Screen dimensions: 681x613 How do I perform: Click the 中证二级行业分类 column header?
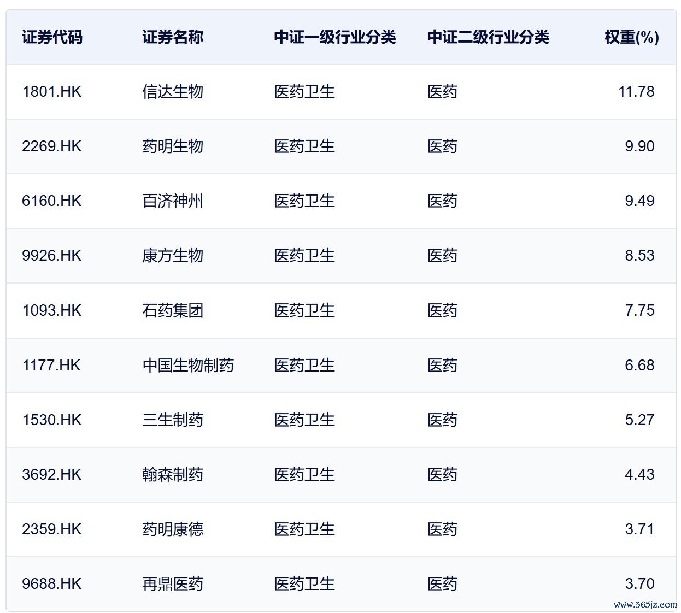(x=488, y=37)
